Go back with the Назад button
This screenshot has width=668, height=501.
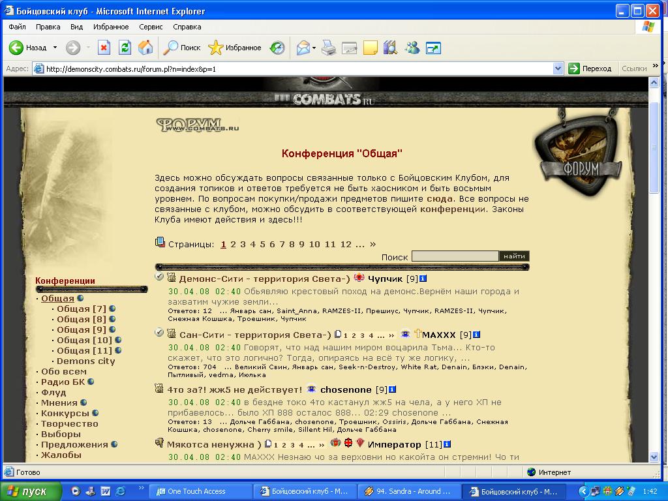pyautogui.click(x=27, y=48)
